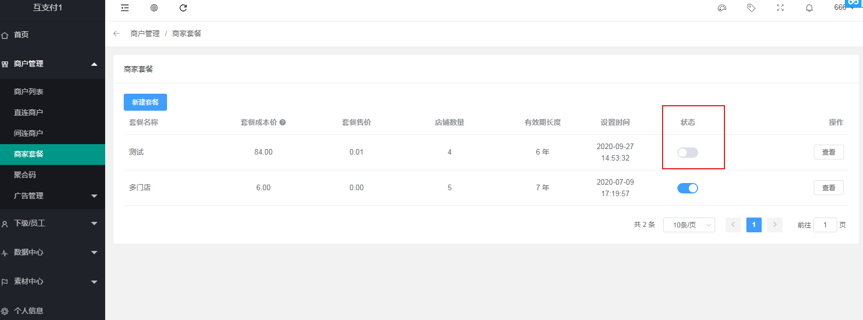Toggle fullscreen mode icon

tap(780, 8)
